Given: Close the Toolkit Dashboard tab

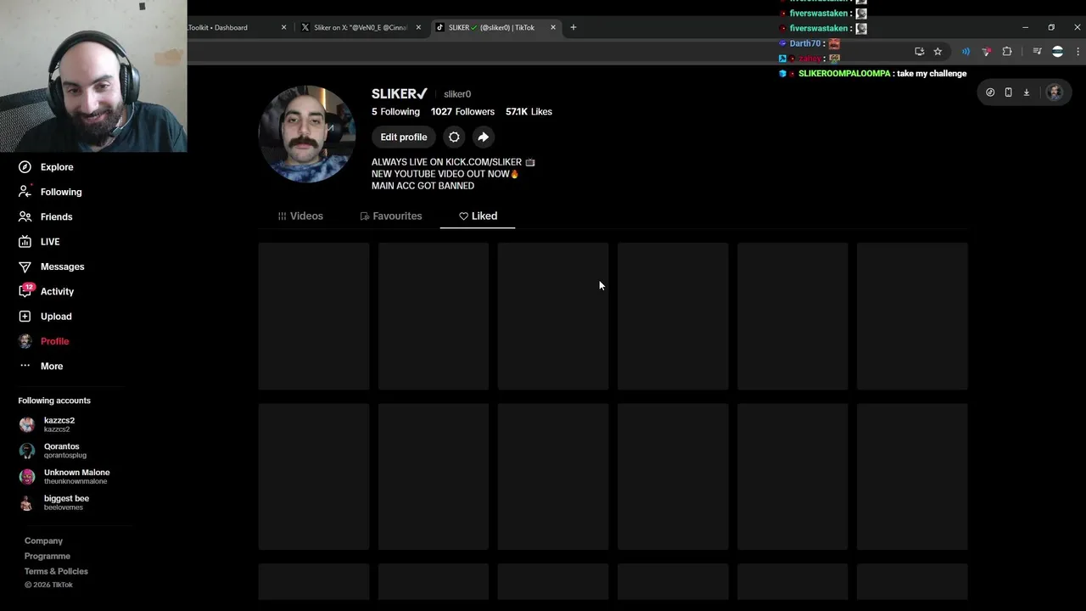Looking at the screenshot, I should pos(283,27).
